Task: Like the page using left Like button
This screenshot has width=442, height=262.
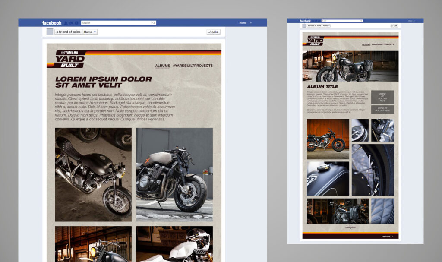Action: 213,32
